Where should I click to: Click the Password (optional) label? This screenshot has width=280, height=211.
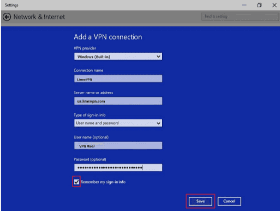(x=90, y=159)
